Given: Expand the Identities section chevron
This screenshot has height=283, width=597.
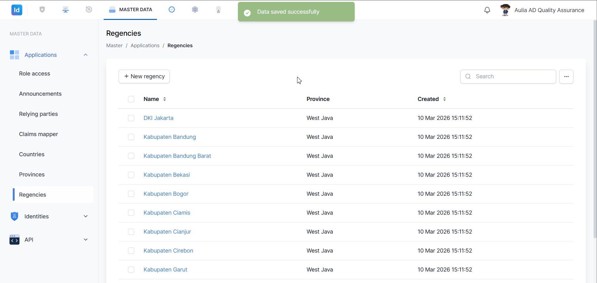Looking at the screenshot, I should point(86,216).
